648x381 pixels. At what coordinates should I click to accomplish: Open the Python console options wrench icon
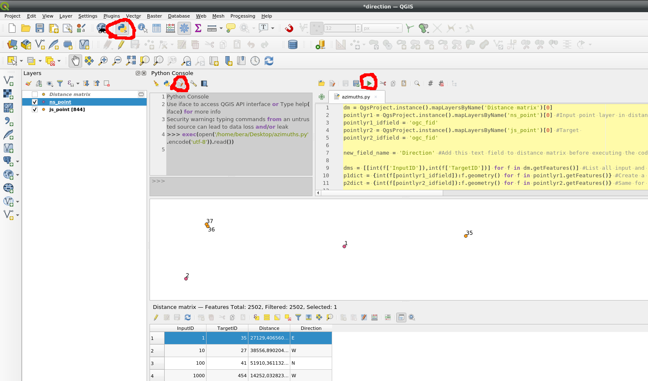(x=193, y=84)
